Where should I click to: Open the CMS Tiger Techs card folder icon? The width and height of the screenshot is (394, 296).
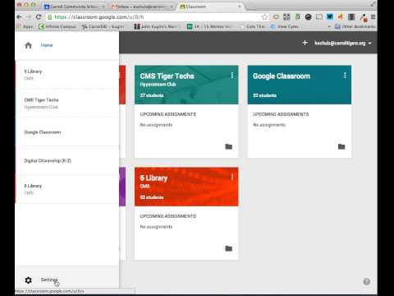[x=228, y=146]
